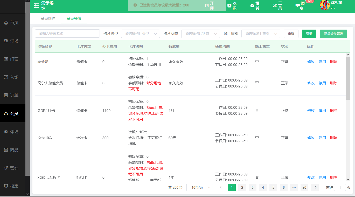Go to page 20 in pagination

pos(304,187)
